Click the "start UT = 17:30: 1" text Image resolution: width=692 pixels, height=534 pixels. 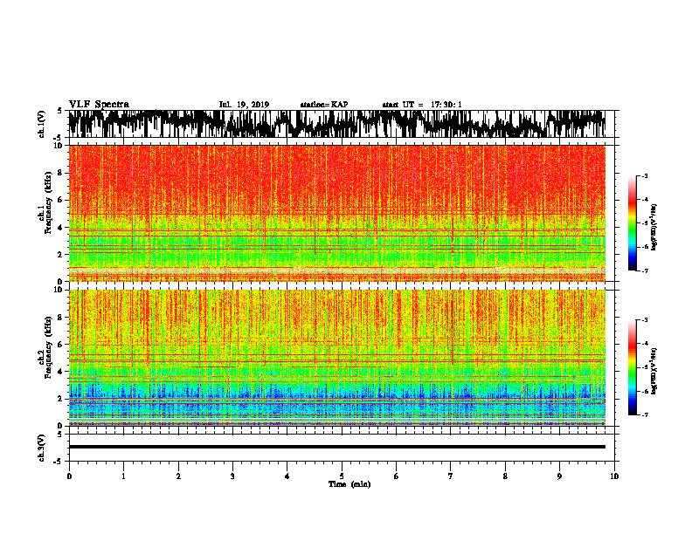tap(422, 105)
